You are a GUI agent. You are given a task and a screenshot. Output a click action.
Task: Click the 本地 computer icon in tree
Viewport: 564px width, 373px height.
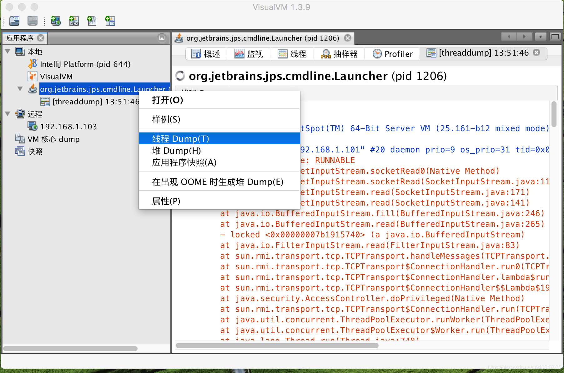click(x=20, y=52)
